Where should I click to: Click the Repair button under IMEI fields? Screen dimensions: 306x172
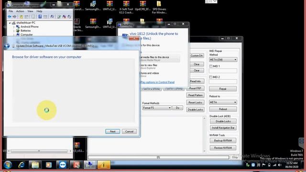[223, 89]
